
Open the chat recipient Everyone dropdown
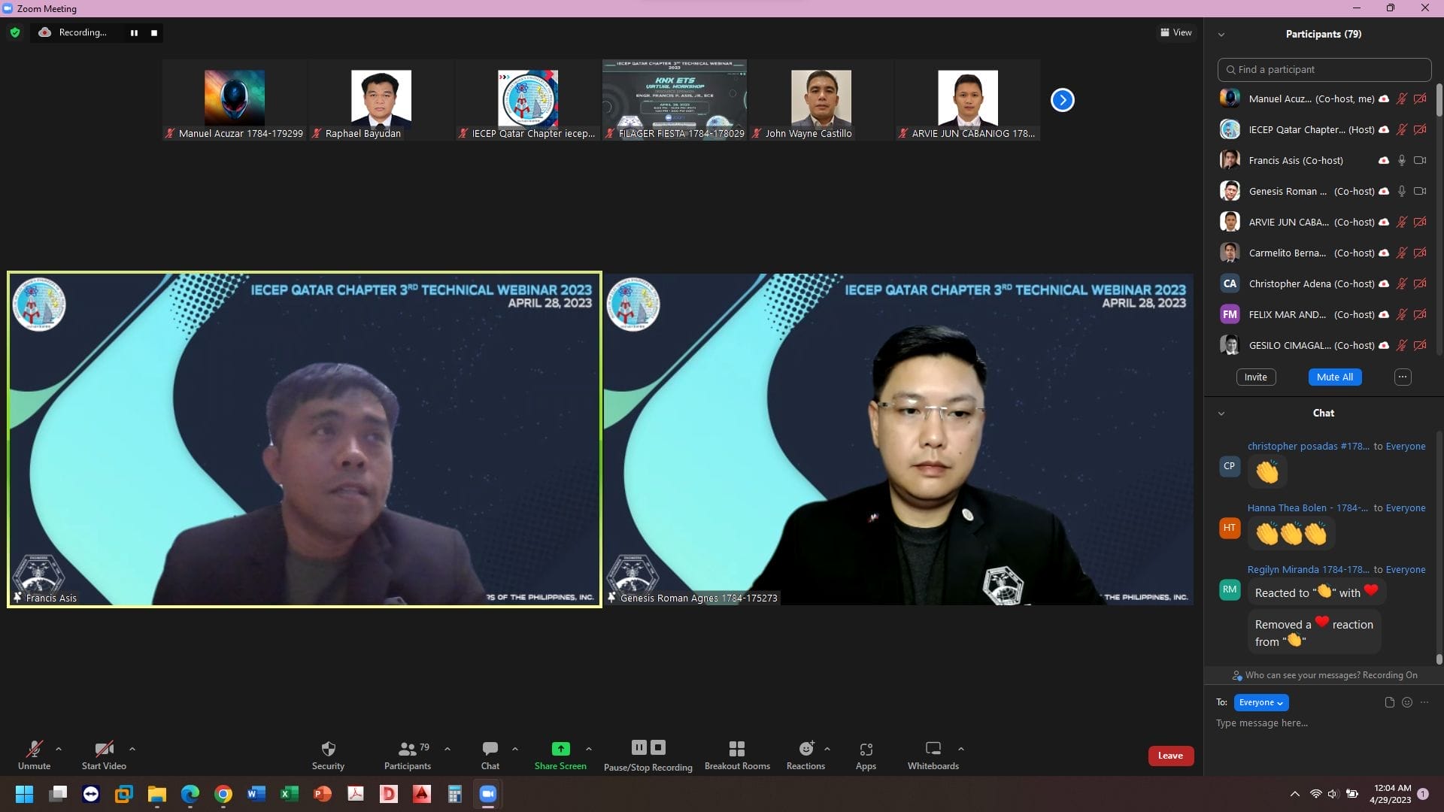point(1260,702)
